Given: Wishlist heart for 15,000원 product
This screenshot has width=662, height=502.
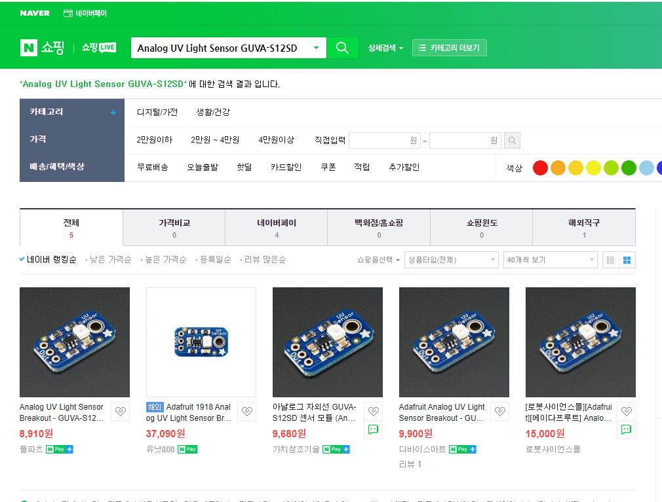Looking at the screenshot, I should tap(626, 411).
